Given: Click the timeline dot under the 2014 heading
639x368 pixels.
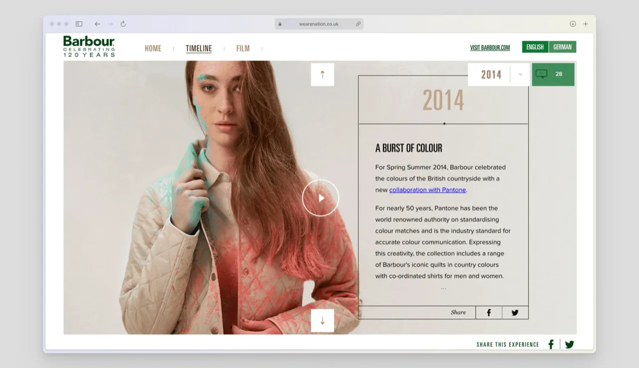Looking at the screenshot, I should click(x=444, y=123).
